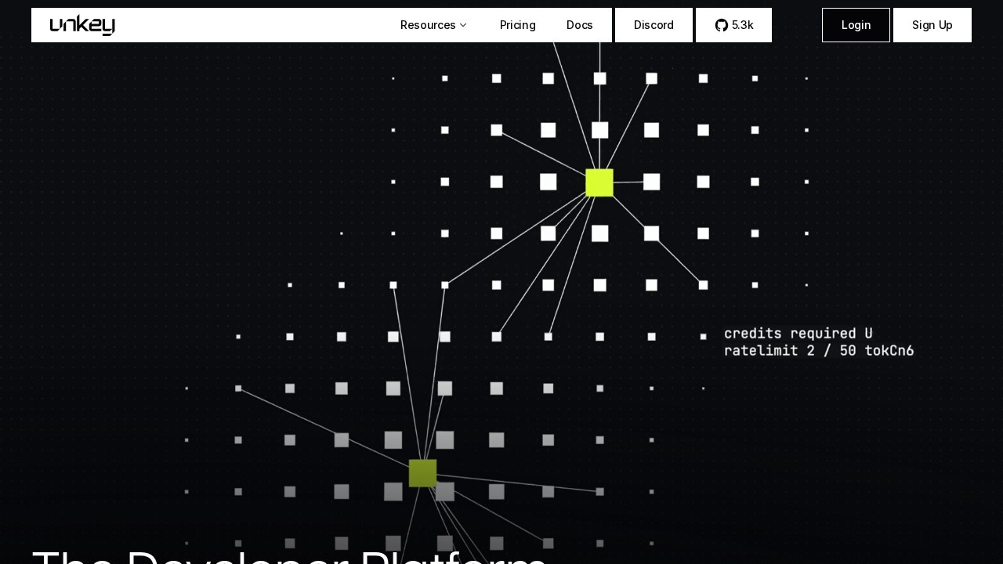Expand the Resources dropdown menu

tap(433, 25)
